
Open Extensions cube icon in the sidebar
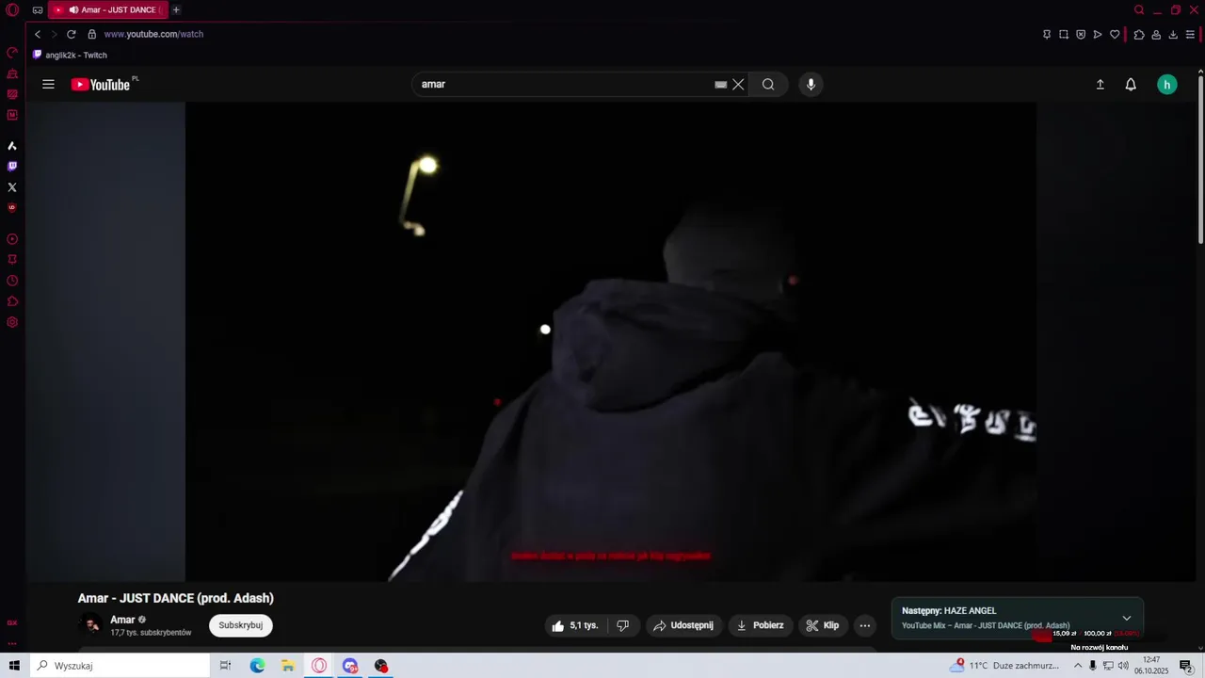pos(12,301)
